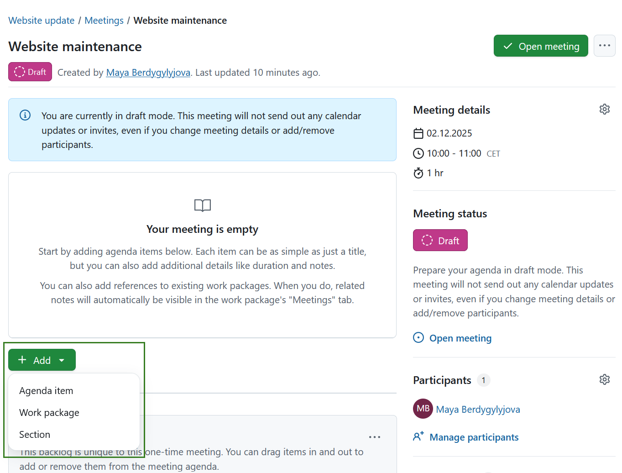Viewport: 622px width, 473px height.
Task: Click the add-person icon beside Manage participants
Action: point(418,436)
